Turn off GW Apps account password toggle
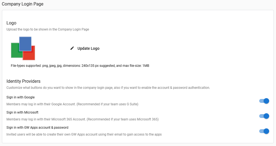 (x=264, y=131)
